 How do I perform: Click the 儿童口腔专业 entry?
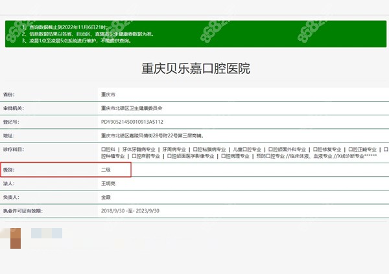pyautogui.click(x=247, y=150)
